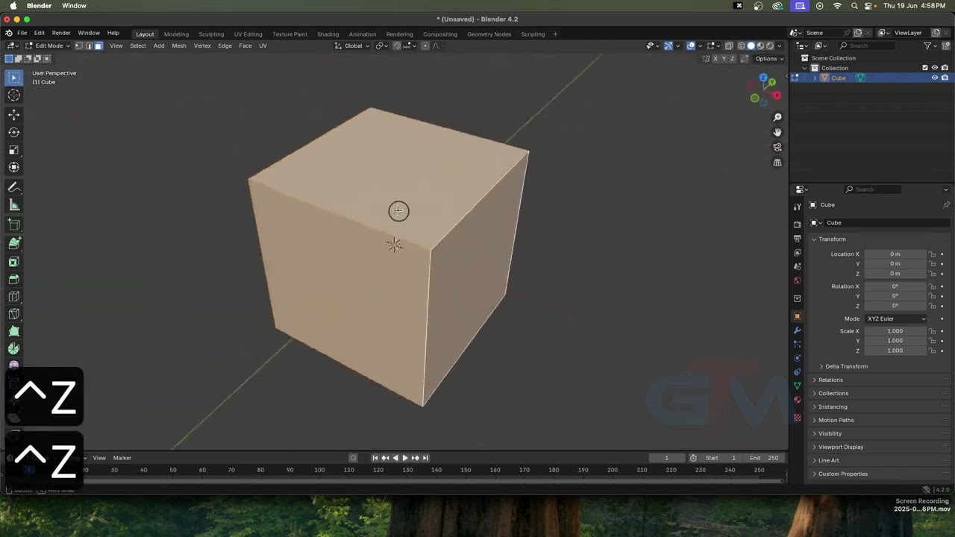
Task: Click the pan view hand icon
Action: point(777,133)
